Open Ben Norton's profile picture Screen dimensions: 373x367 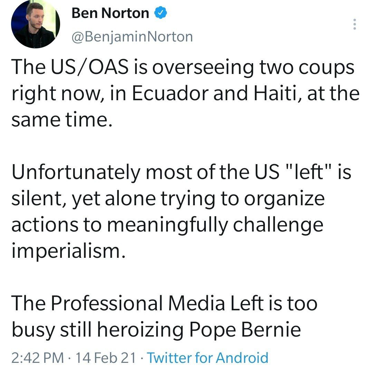[36, 25]
